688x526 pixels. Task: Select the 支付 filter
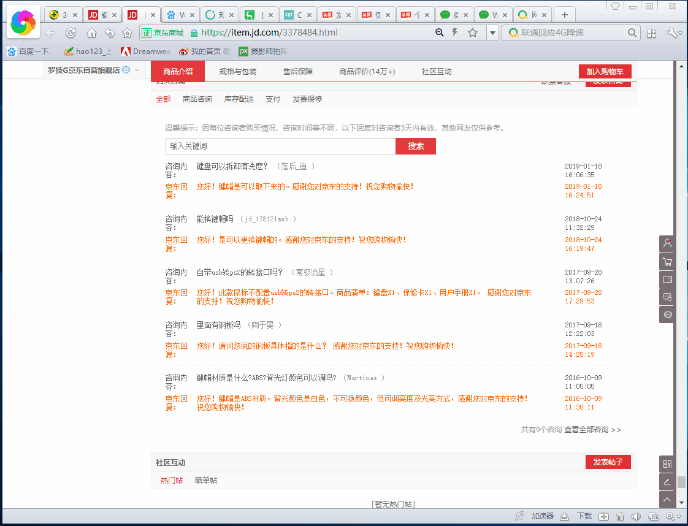[273, 99]
